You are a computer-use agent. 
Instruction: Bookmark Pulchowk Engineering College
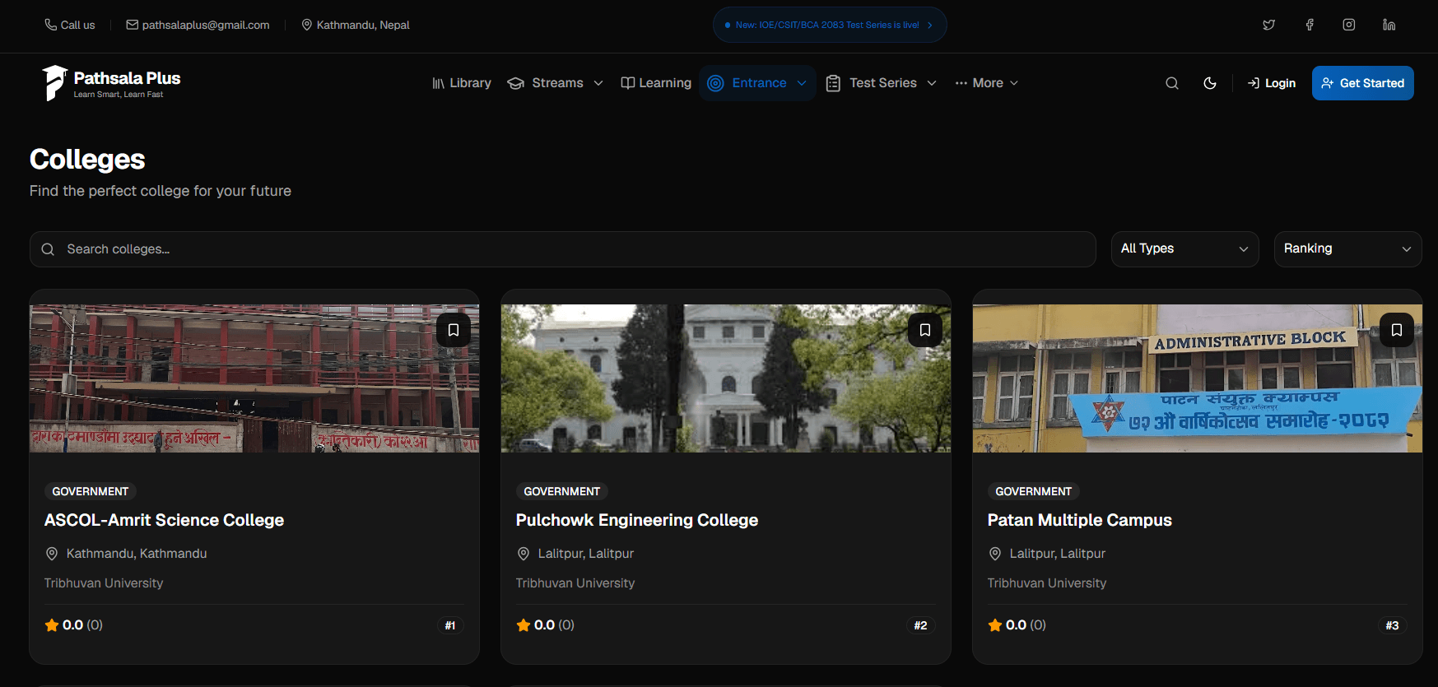925,330
